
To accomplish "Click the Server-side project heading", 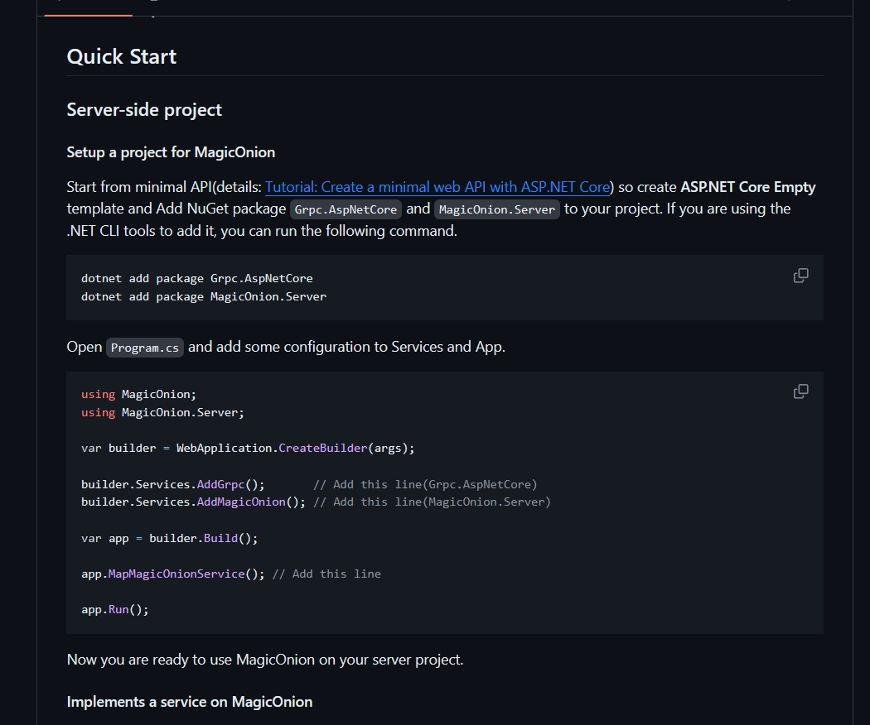I will coord(144,110).
